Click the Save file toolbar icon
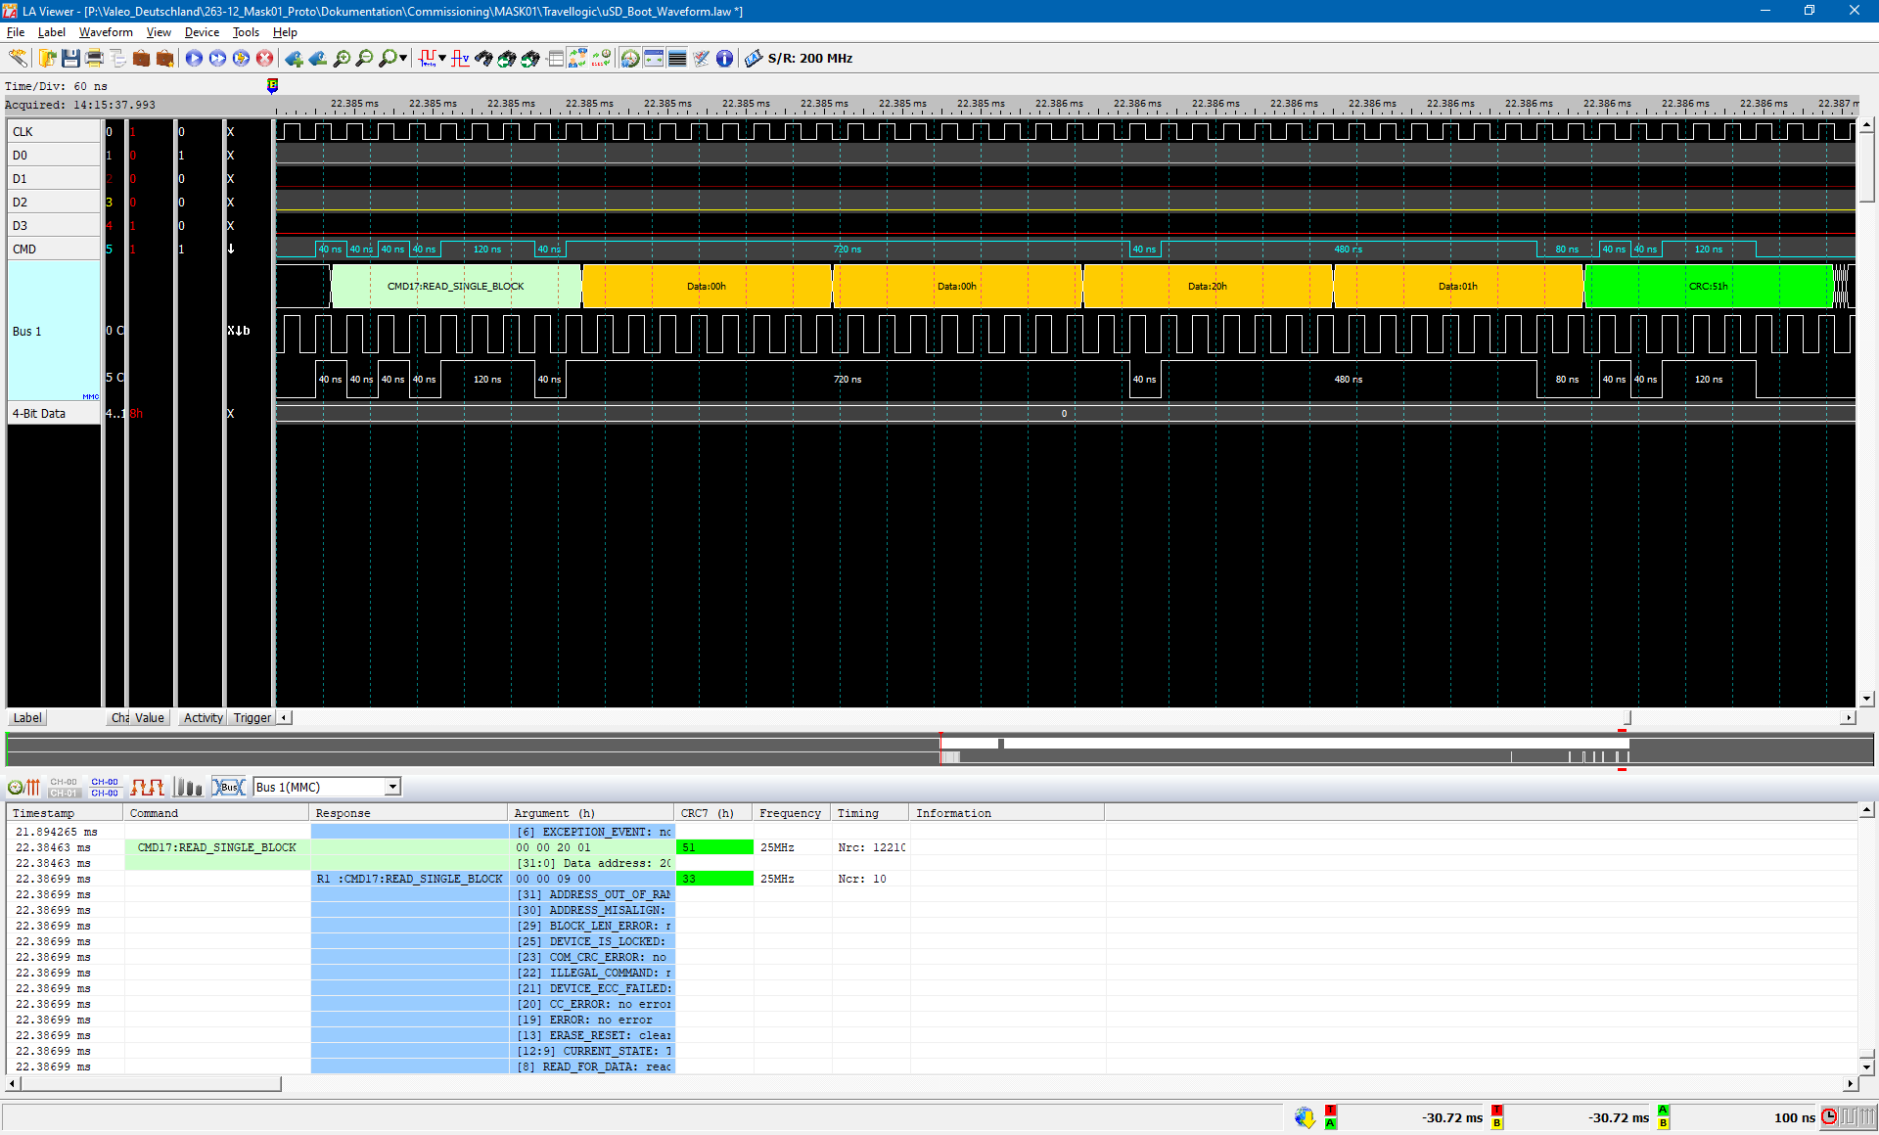This screenshot has width=1879, height=1135. (70, 59)
